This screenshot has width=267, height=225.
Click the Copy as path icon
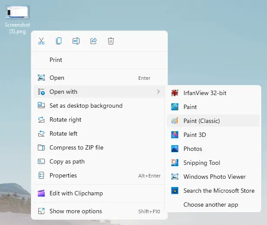(41, 161)
